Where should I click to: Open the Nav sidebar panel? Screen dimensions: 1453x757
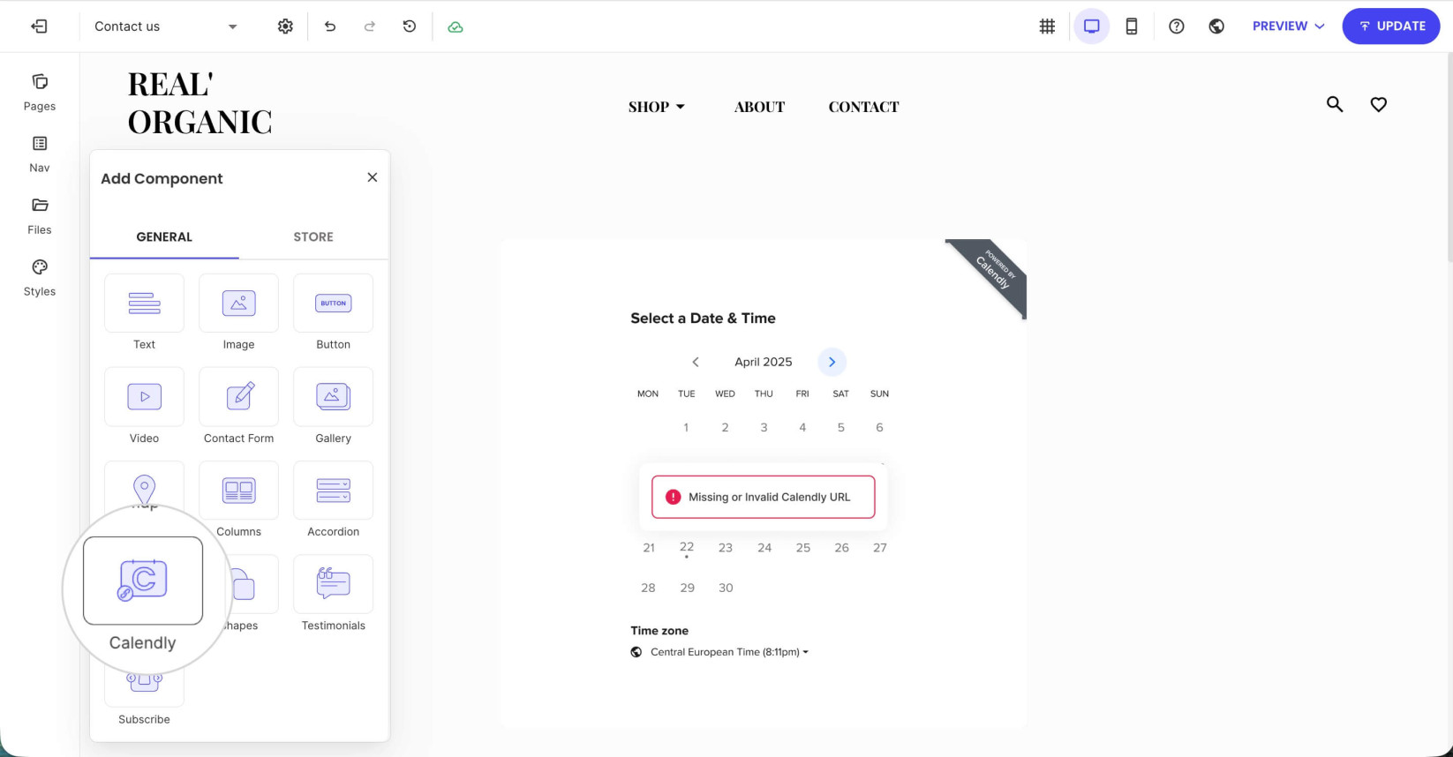point(40,154)
